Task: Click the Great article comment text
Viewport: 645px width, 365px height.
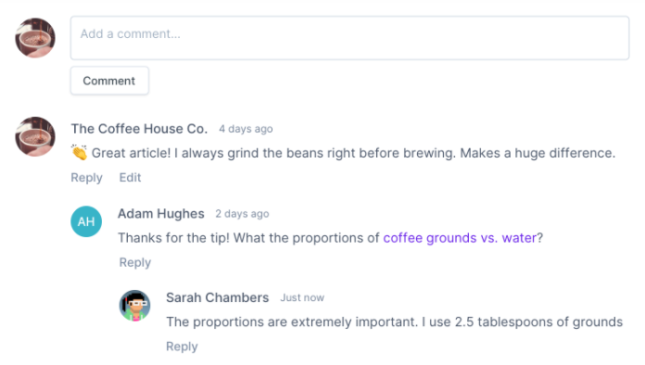Action: [x=353, y=153]
